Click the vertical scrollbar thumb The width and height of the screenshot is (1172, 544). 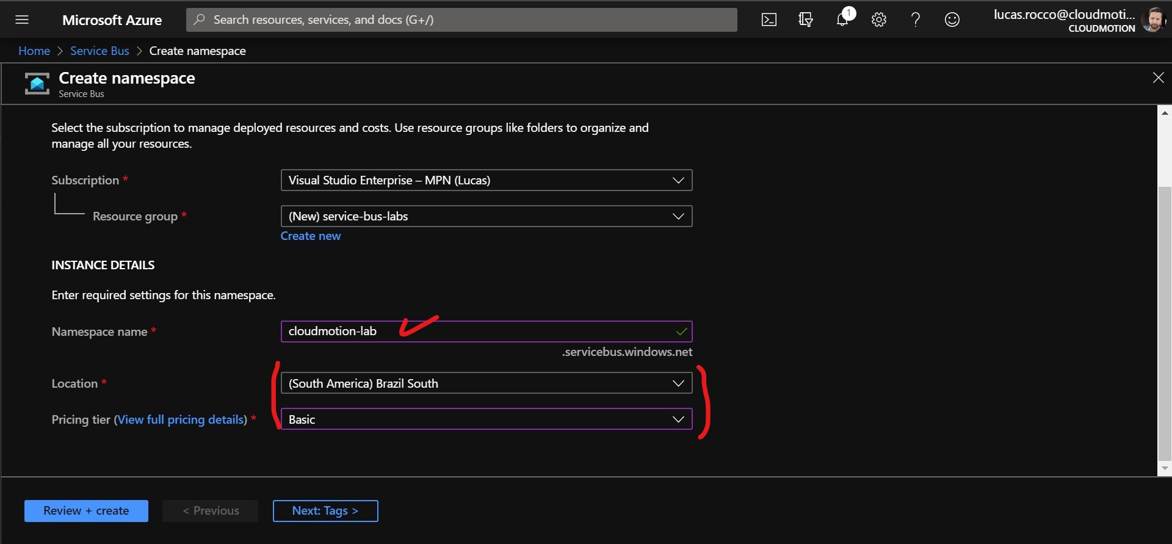1165,324
